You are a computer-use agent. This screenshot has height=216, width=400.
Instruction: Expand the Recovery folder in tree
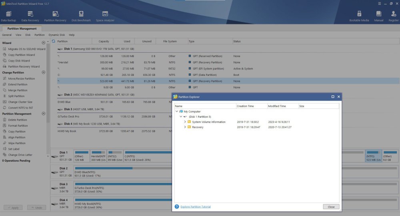click(x=185, y=127)
